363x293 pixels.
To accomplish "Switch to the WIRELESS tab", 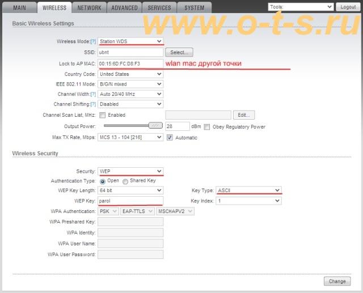I will pos(54,8).
